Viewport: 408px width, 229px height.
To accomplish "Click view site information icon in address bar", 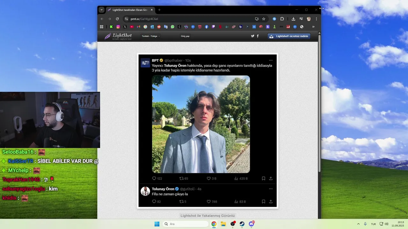I will [x=126, y=19].
